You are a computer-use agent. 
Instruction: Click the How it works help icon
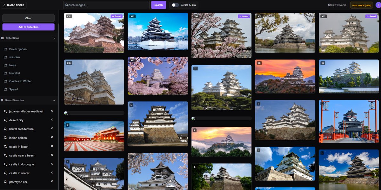pos(329,5)
